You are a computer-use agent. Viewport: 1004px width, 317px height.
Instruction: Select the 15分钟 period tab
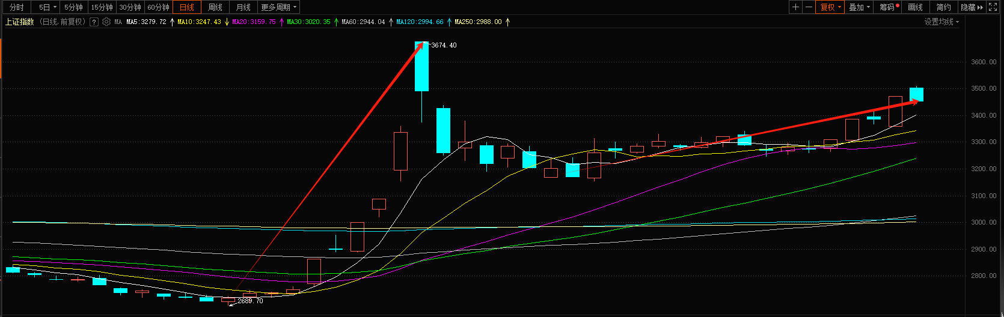102,7
